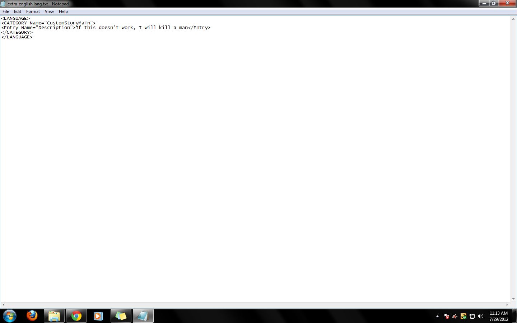The image size is (517, 323).
Task: Launch Firefox from the taskbar
Action: (32, 316)
